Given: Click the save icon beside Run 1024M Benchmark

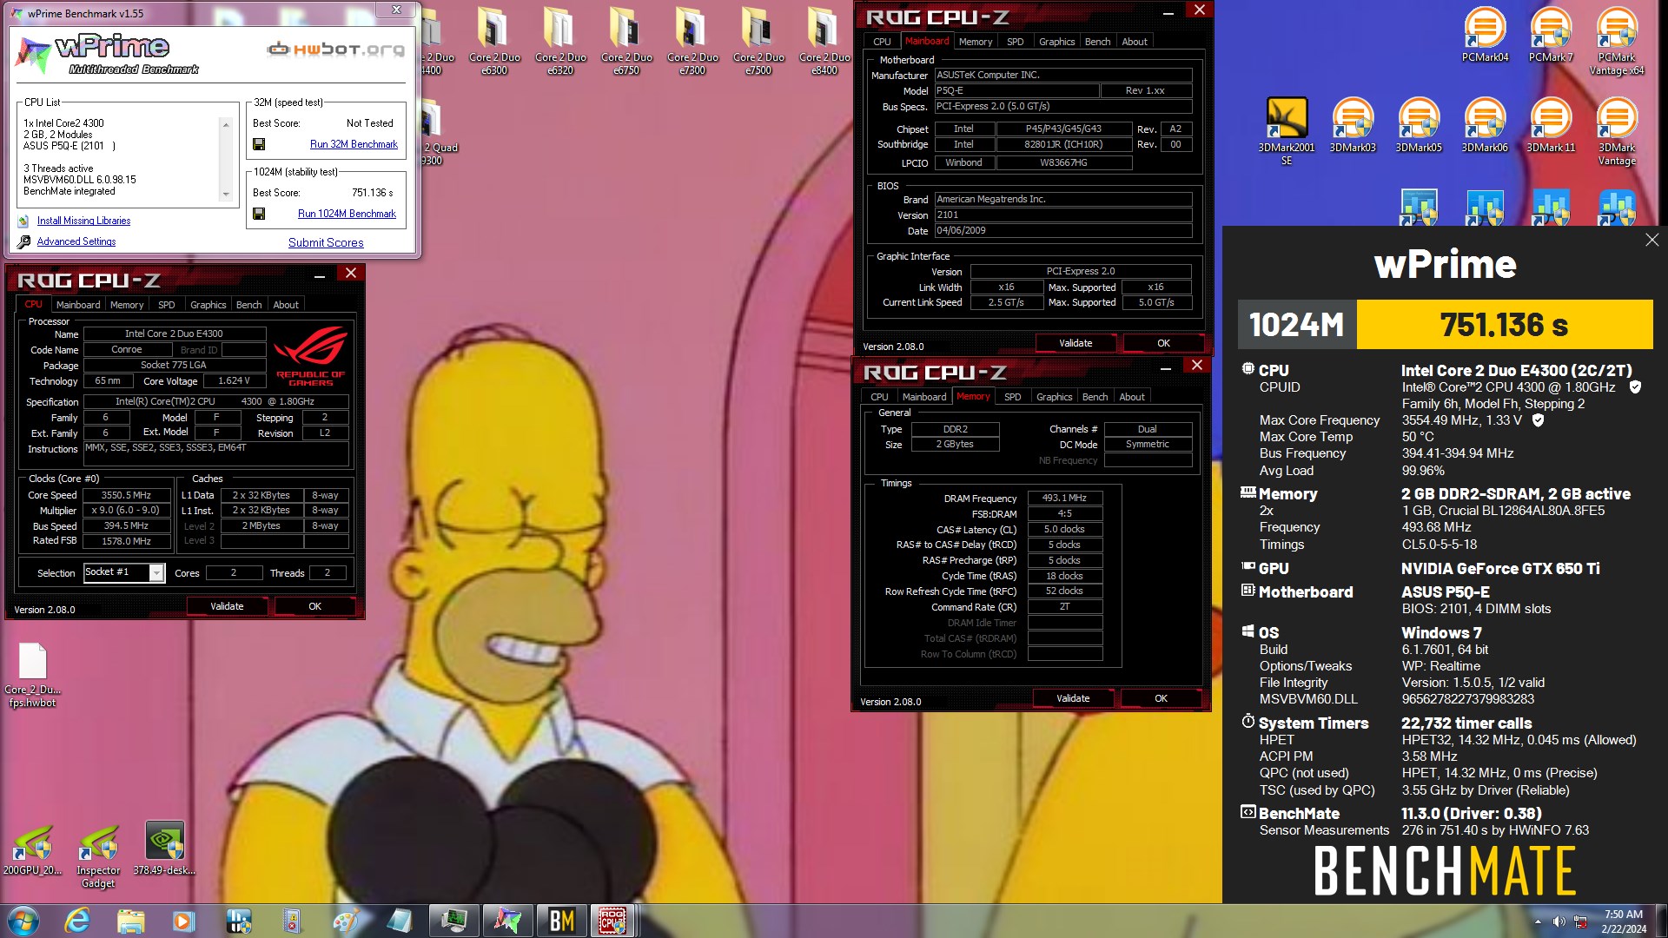Looking at the screenshot, I should pos(259,214).
